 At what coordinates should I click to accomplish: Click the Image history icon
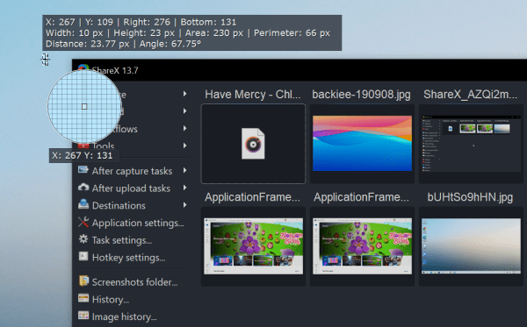coord(83,316)
